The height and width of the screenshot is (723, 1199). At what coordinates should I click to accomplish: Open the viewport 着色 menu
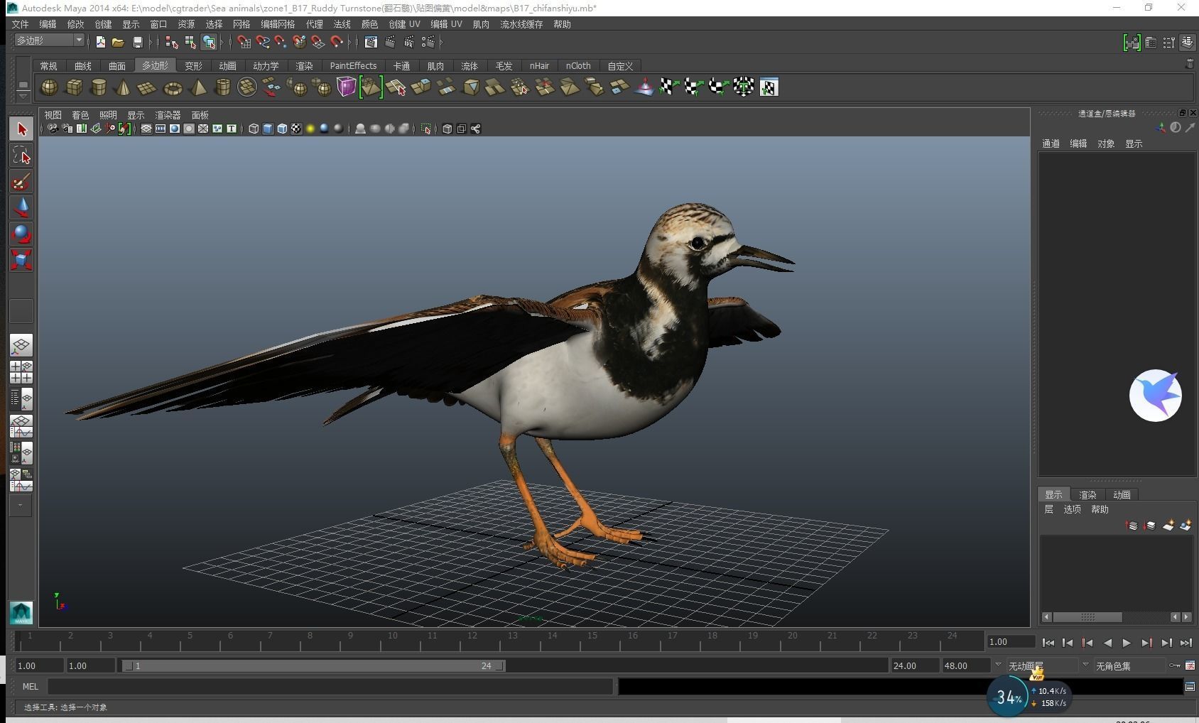tap(80, 115)
